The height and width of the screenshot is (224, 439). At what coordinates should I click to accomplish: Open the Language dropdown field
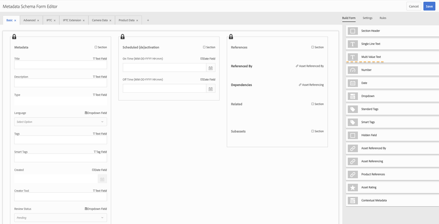point(61,122)
